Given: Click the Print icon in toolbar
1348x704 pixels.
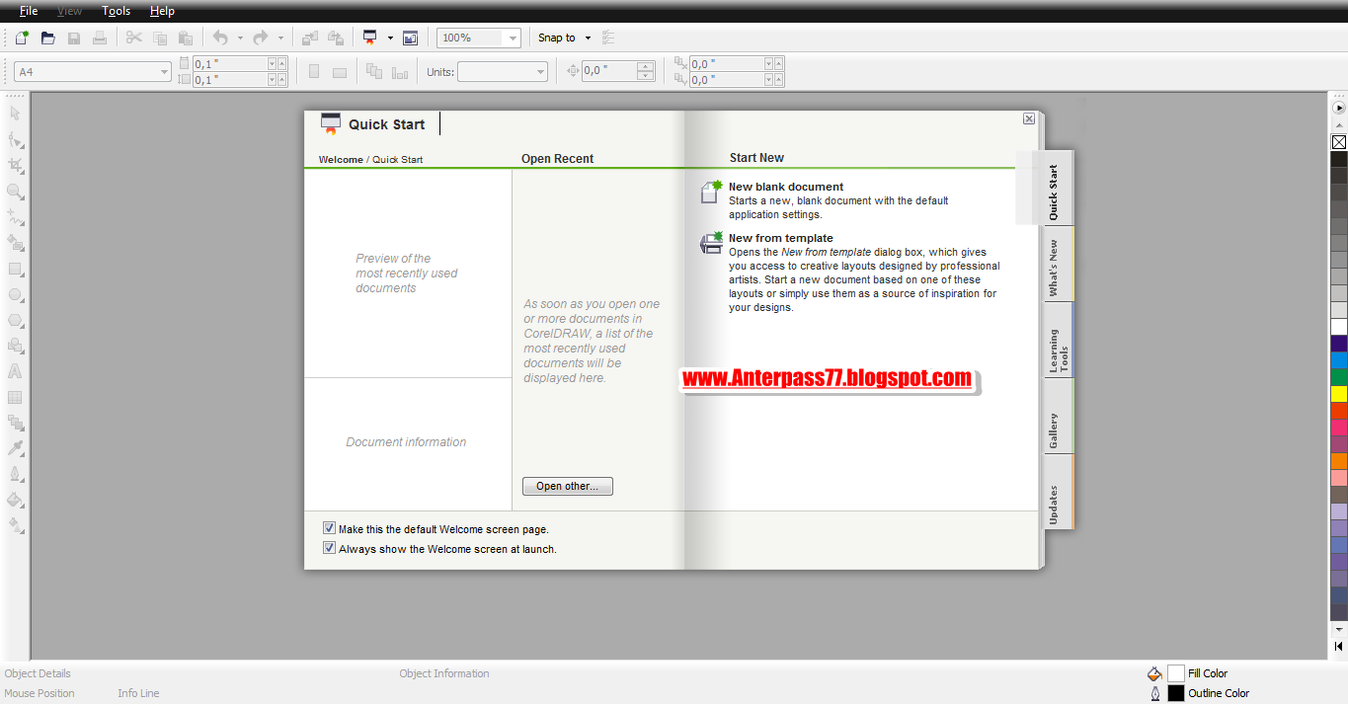Looking at the screenshot, I should [100, 38].
